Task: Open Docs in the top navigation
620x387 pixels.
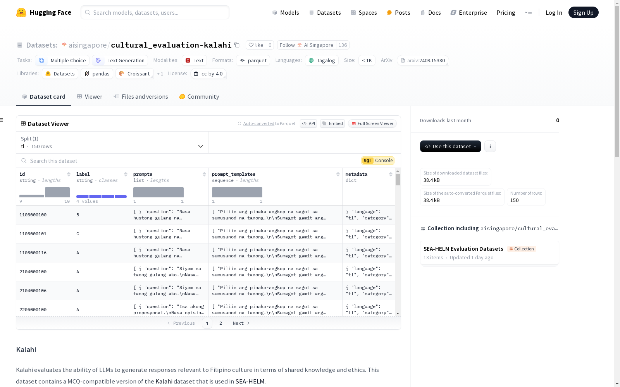Action: (431, 12)
